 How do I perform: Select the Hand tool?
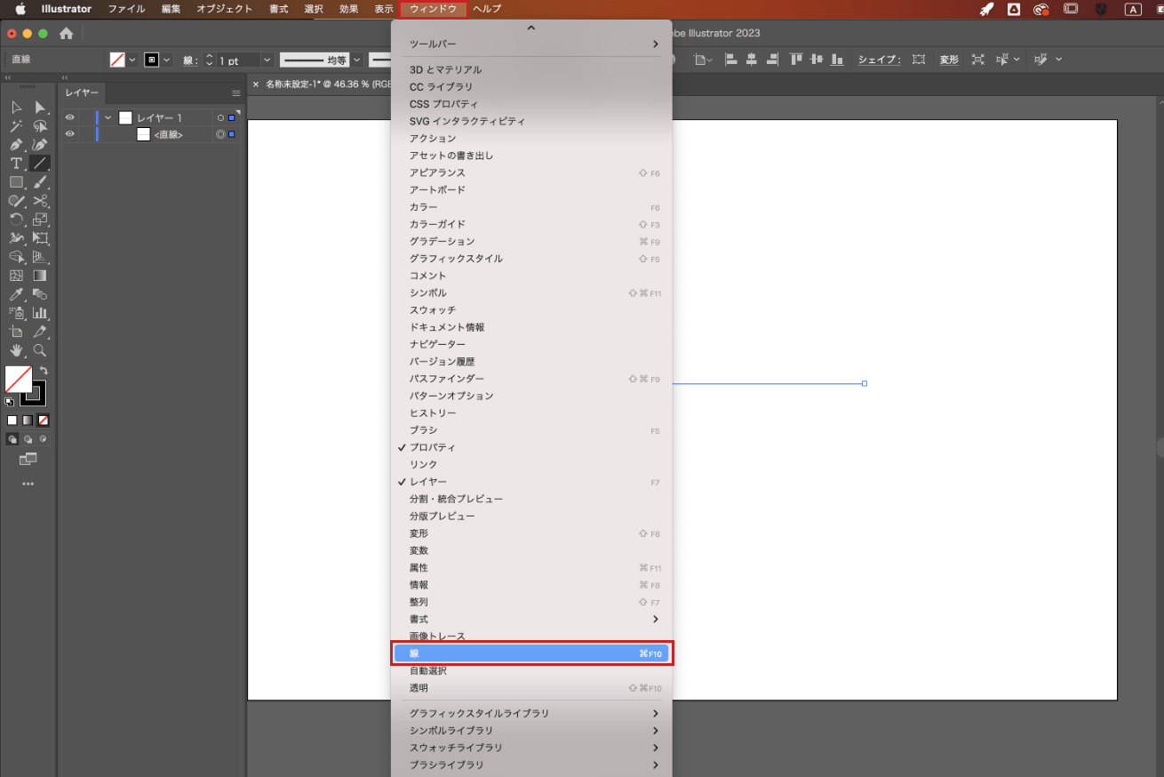16,350
